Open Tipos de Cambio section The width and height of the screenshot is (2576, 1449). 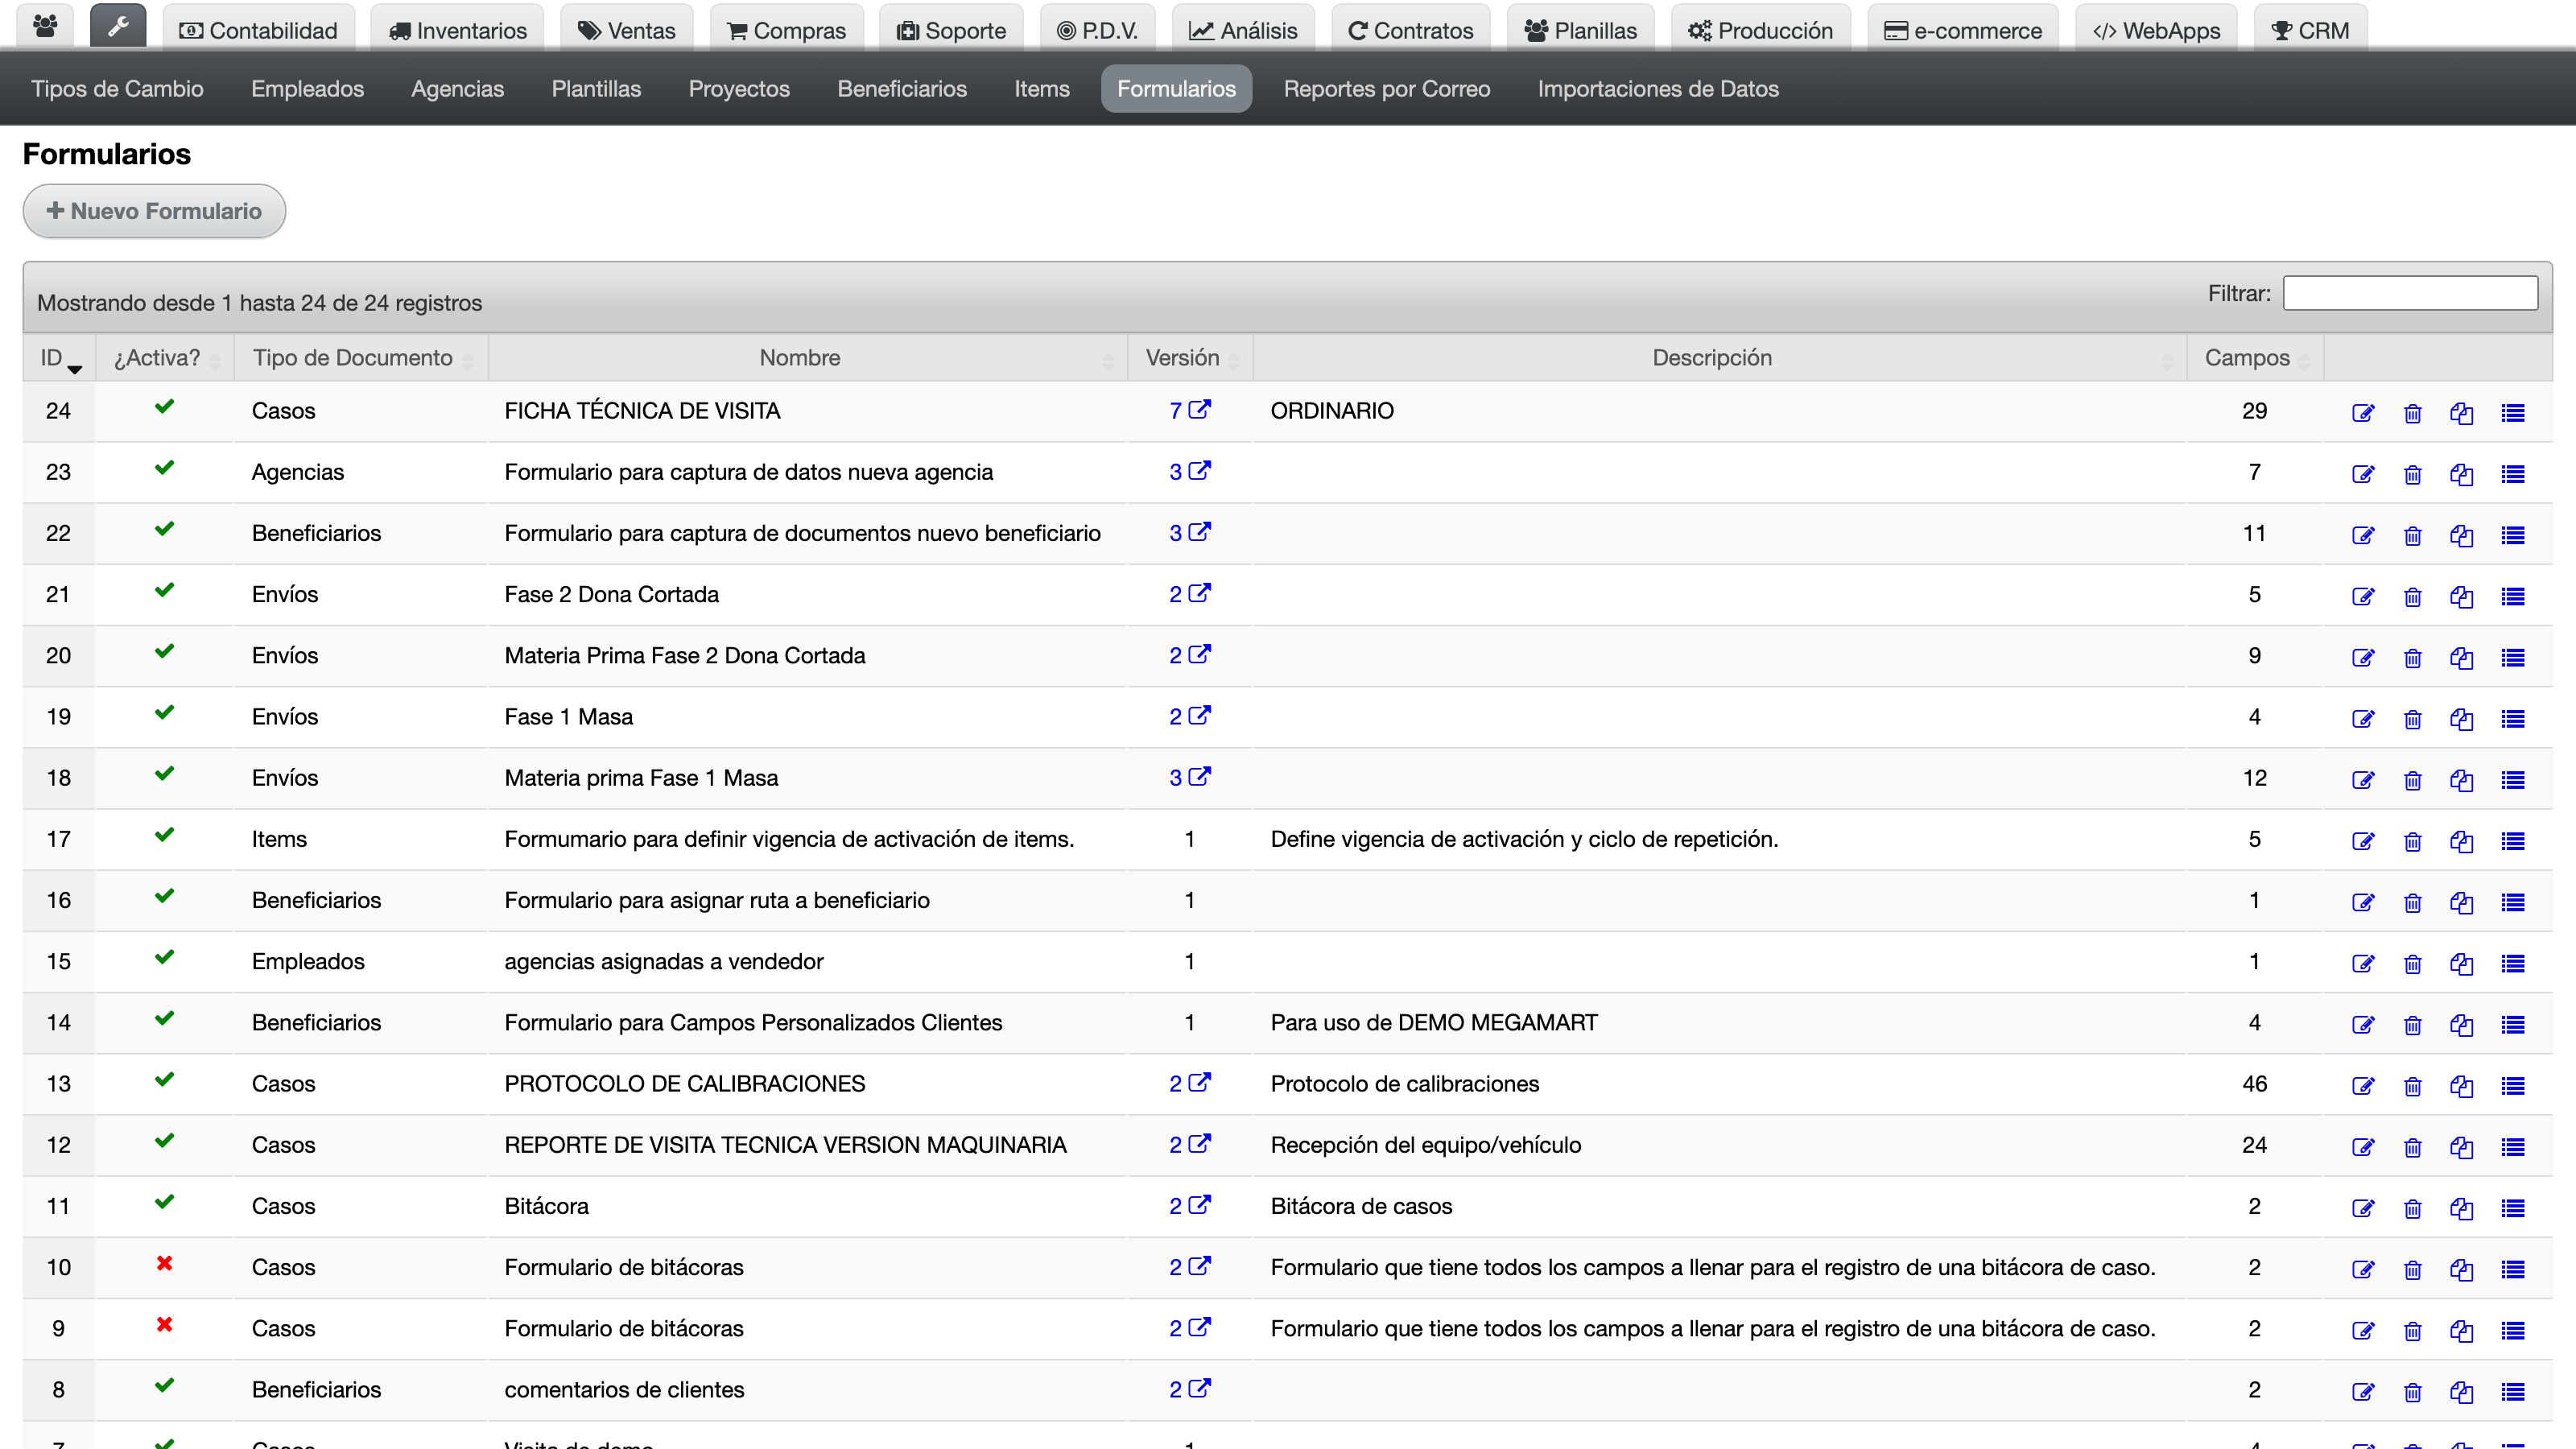click(117, 88)
